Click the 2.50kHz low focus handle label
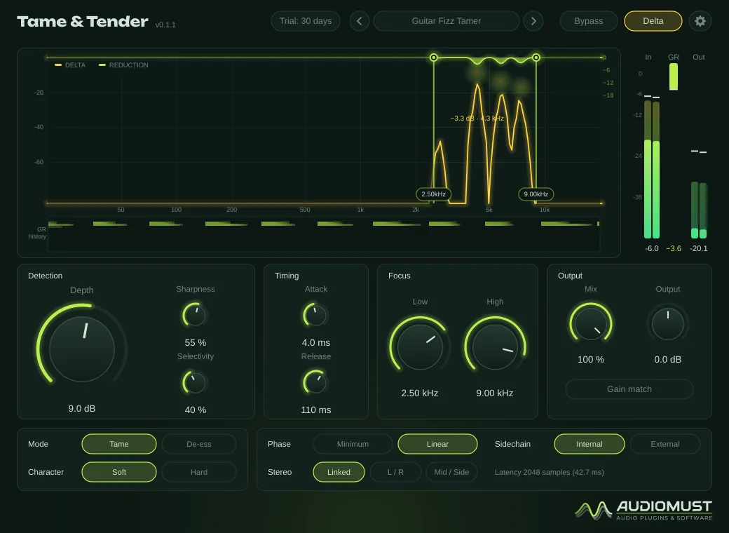Screen dimensions: 729x533 (x=433, y=194)
